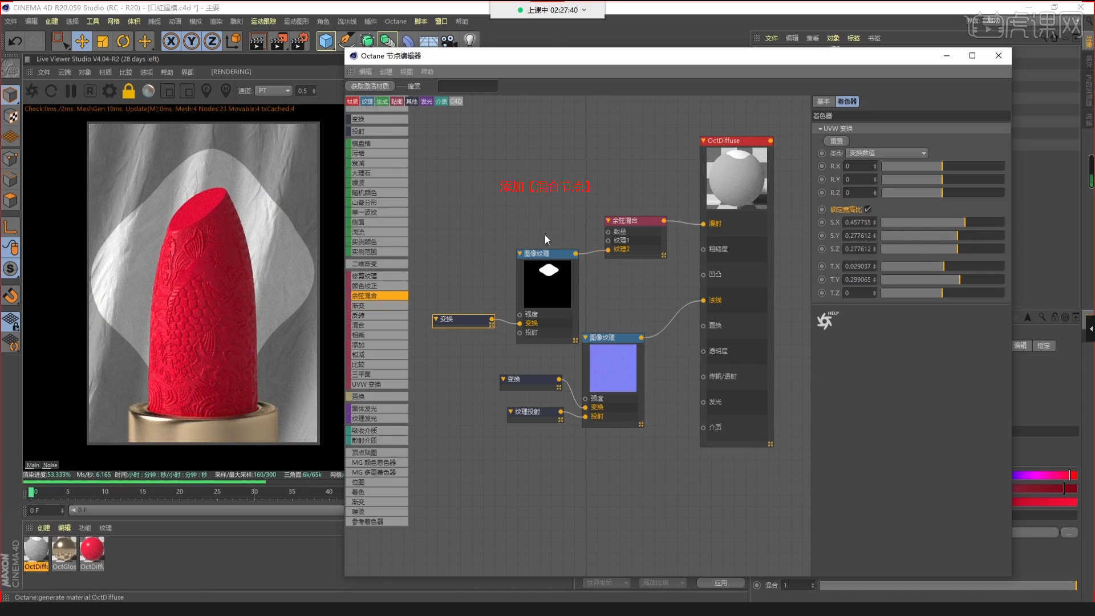Restart rendering in Live Viewer
The width and height of the screenshot is (1095, 616).
[51, 91]
